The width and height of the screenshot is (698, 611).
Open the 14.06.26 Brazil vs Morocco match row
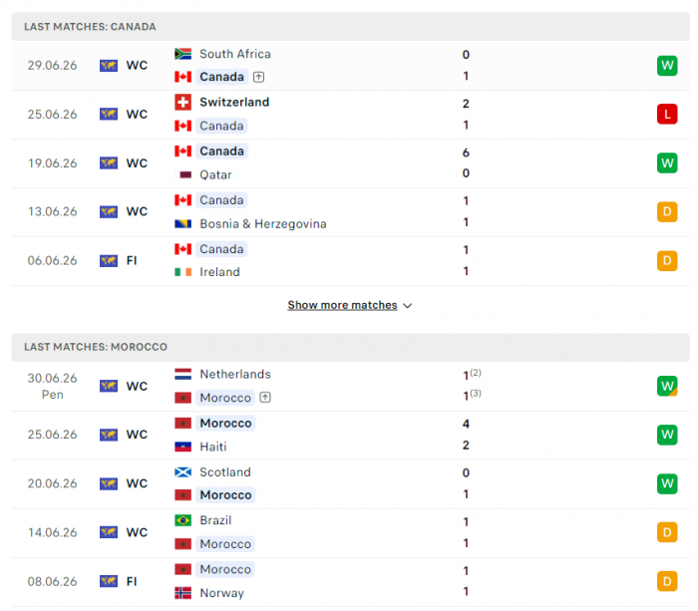pos(350,532)
